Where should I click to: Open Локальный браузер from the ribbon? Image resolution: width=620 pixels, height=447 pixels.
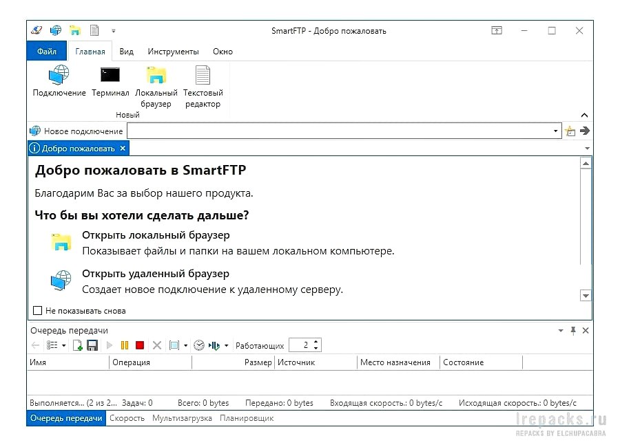[x=156, y=87]
